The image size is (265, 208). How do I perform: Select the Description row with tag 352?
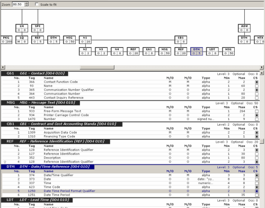pyautogui.click(x=130, y=158)
